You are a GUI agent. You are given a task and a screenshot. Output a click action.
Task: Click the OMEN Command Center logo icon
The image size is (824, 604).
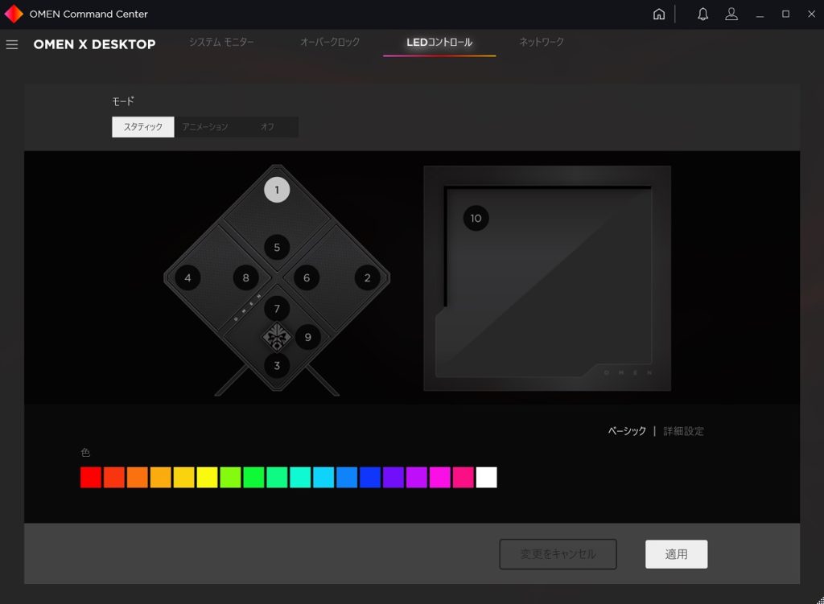pos(13,14)
